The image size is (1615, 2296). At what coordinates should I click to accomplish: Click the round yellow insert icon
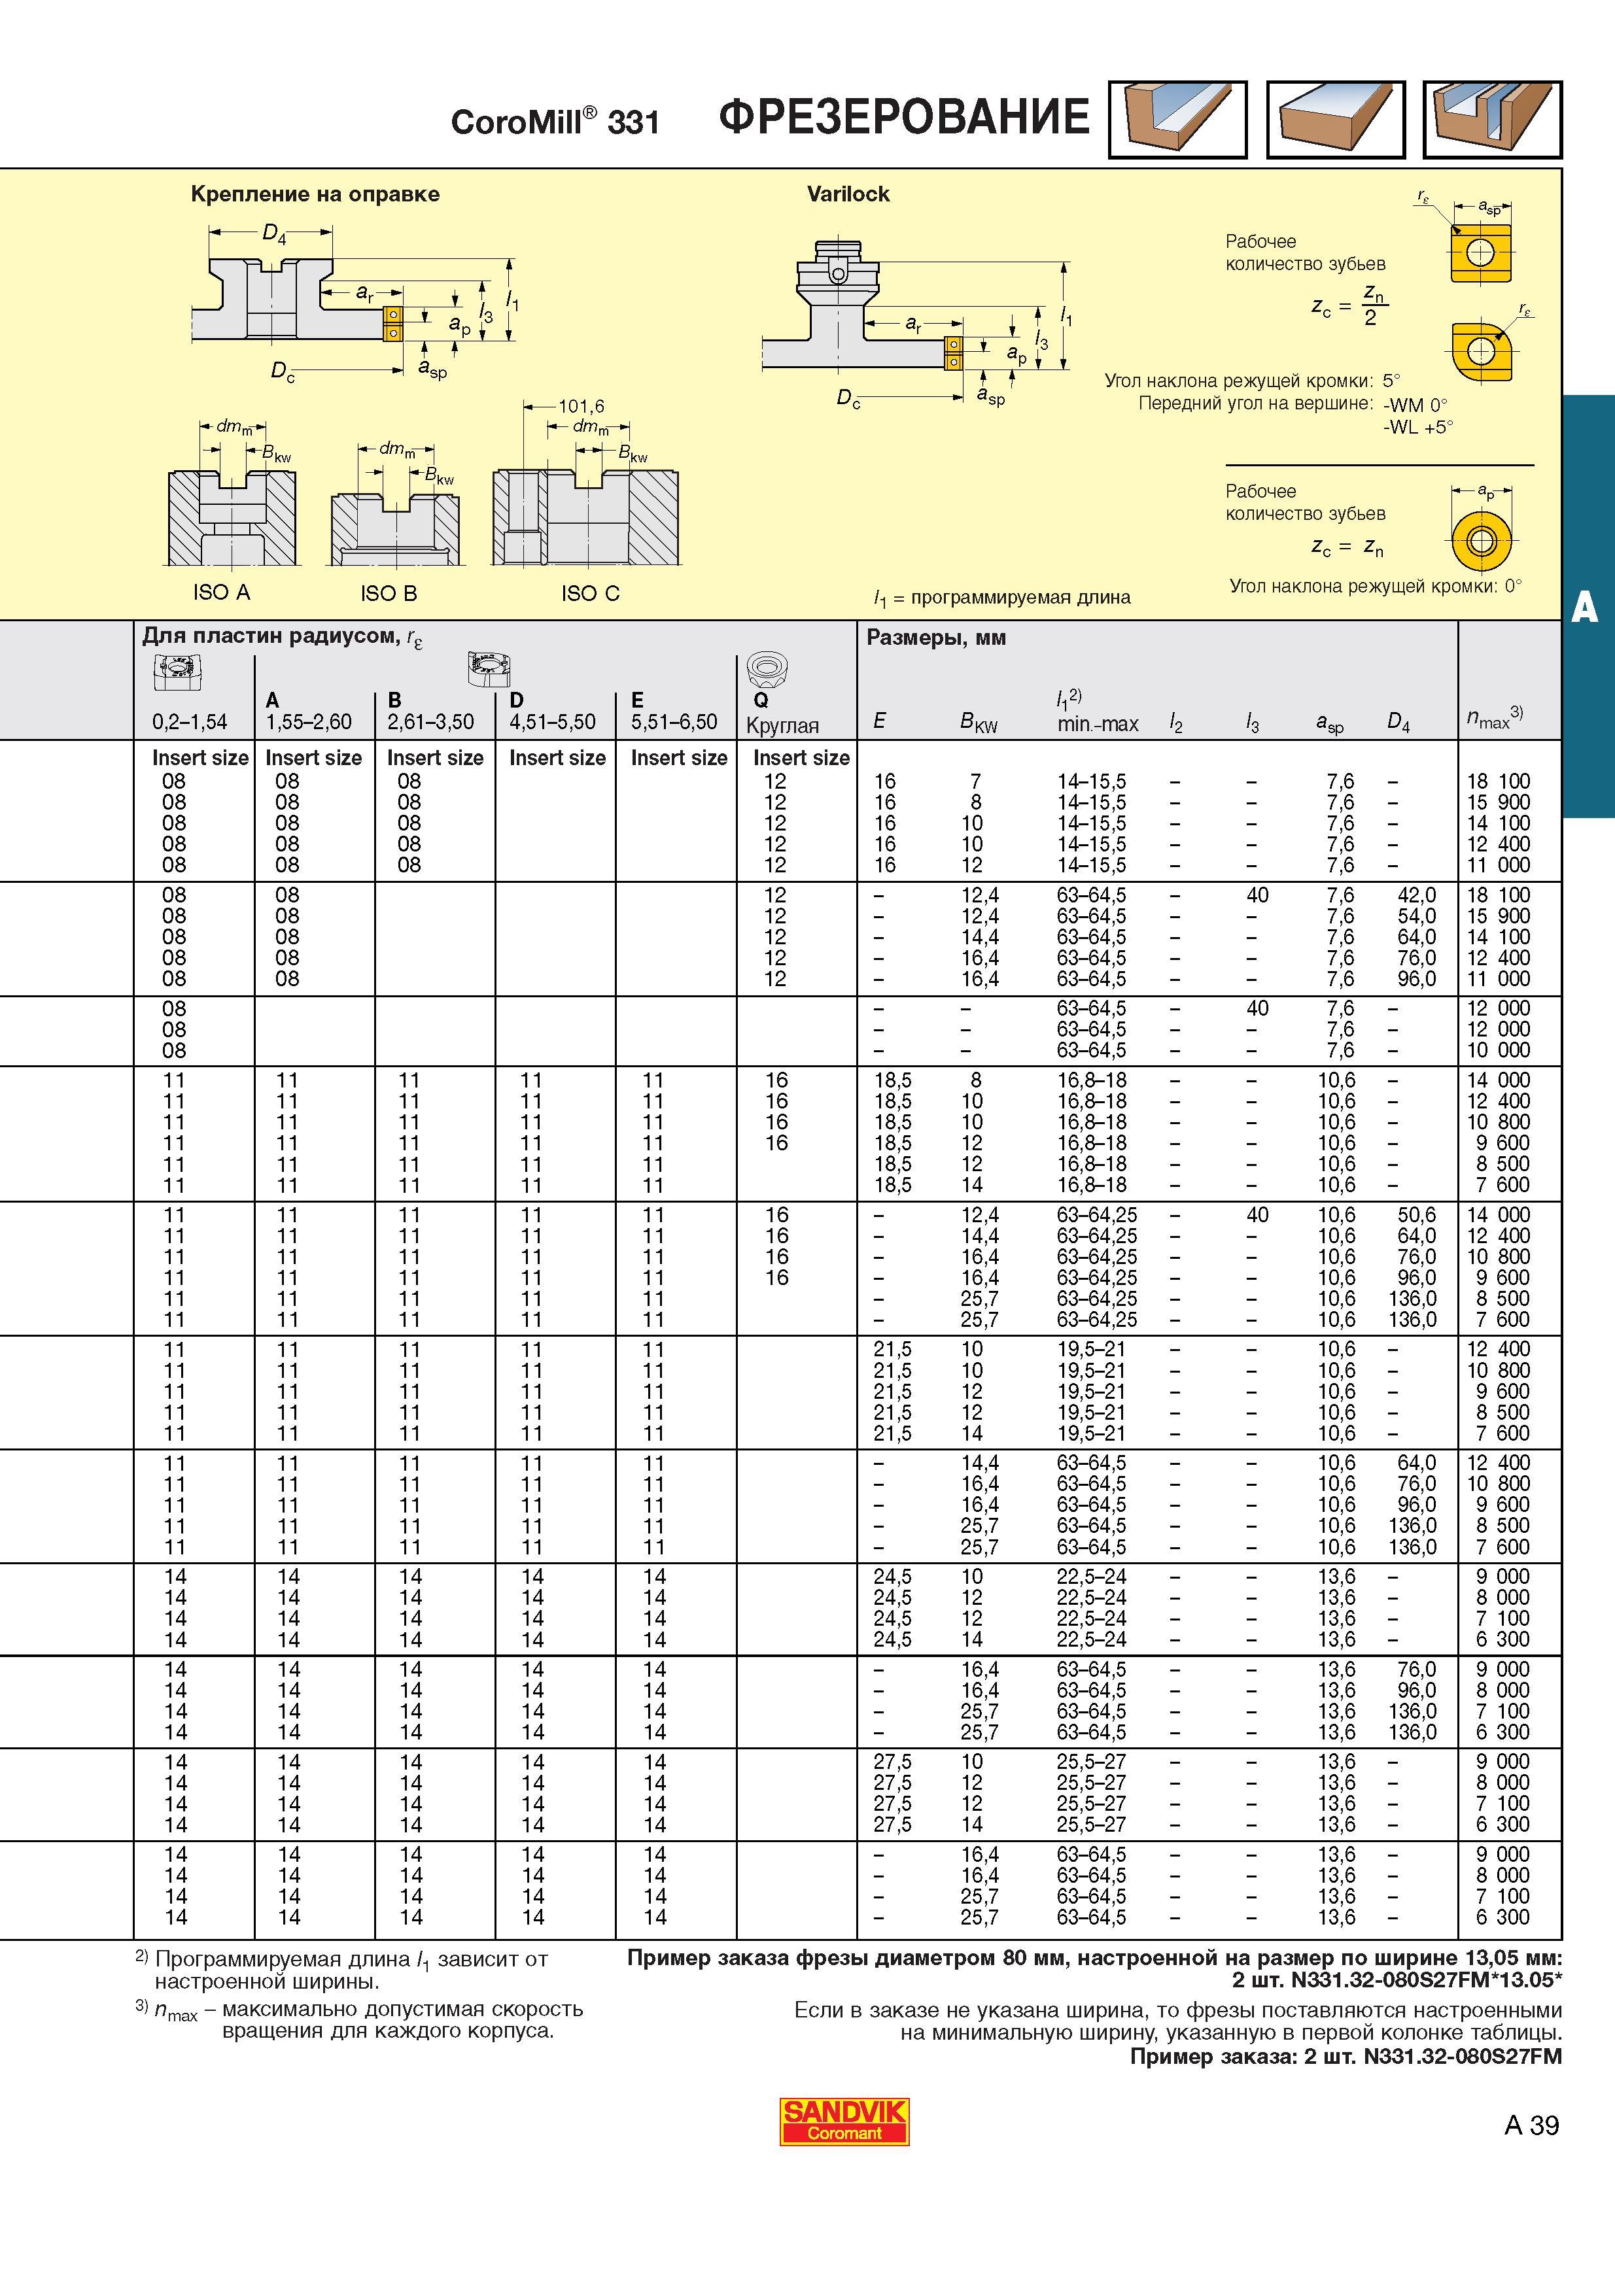(1481, 543)
